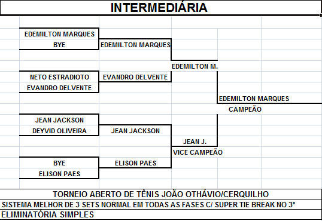Click second-round EVANDRO DELVENTE cell

pyautogui.click(x=135, y=77)
